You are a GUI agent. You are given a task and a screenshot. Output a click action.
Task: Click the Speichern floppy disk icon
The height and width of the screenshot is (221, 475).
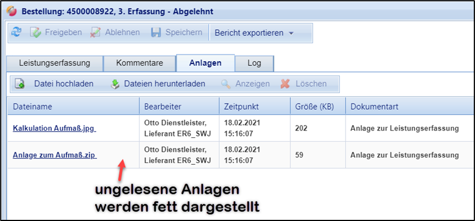point(156,33)
